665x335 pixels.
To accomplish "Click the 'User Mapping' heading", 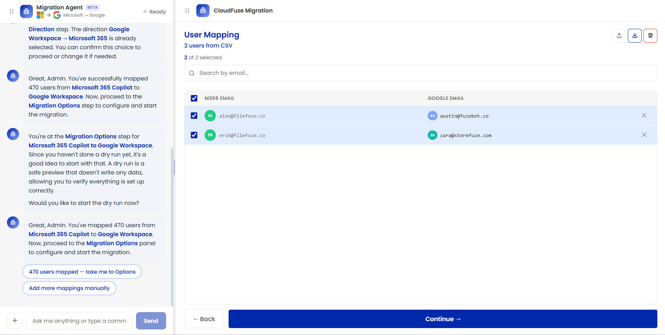I will pyautogui.click(x=212, y=35).
